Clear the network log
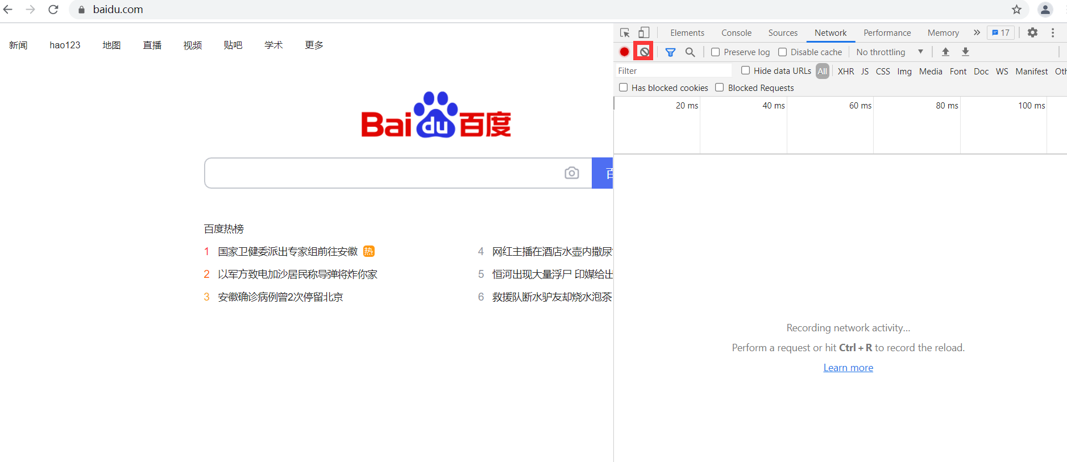The width and height of the screenshot is (1067, 462). click(x=644, y=52)
